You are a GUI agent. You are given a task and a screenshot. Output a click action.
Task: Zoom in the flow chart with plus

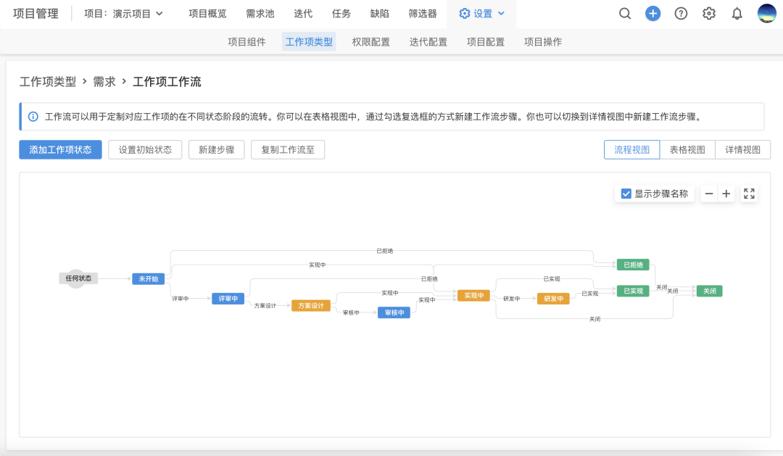click(x=726, y=194)
